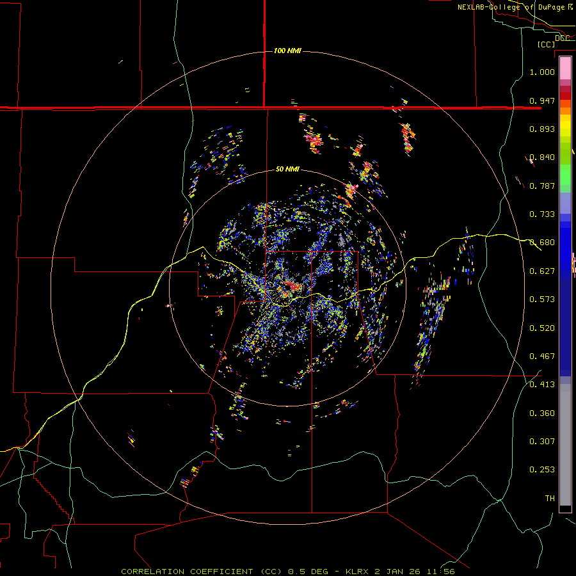The width and height of the screenshot is (576, 576).
Task: Select the 0.520 legend value
Action: coord(542,328)
